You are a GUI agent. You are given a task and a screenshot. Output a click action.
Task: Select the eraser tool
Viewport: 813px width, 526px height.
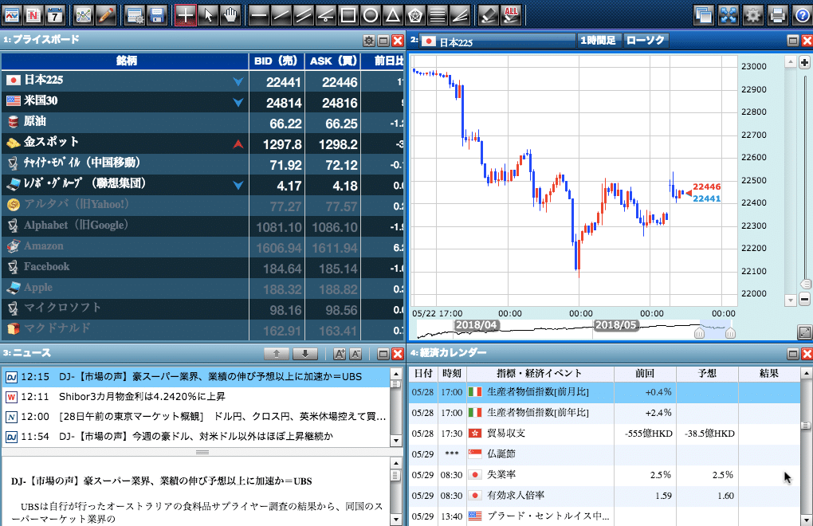click(489, 14)
